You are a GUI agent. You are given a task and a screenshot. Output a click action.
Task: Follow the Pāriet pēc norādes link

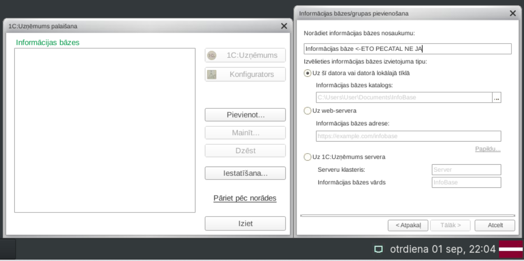coord(245,198)
